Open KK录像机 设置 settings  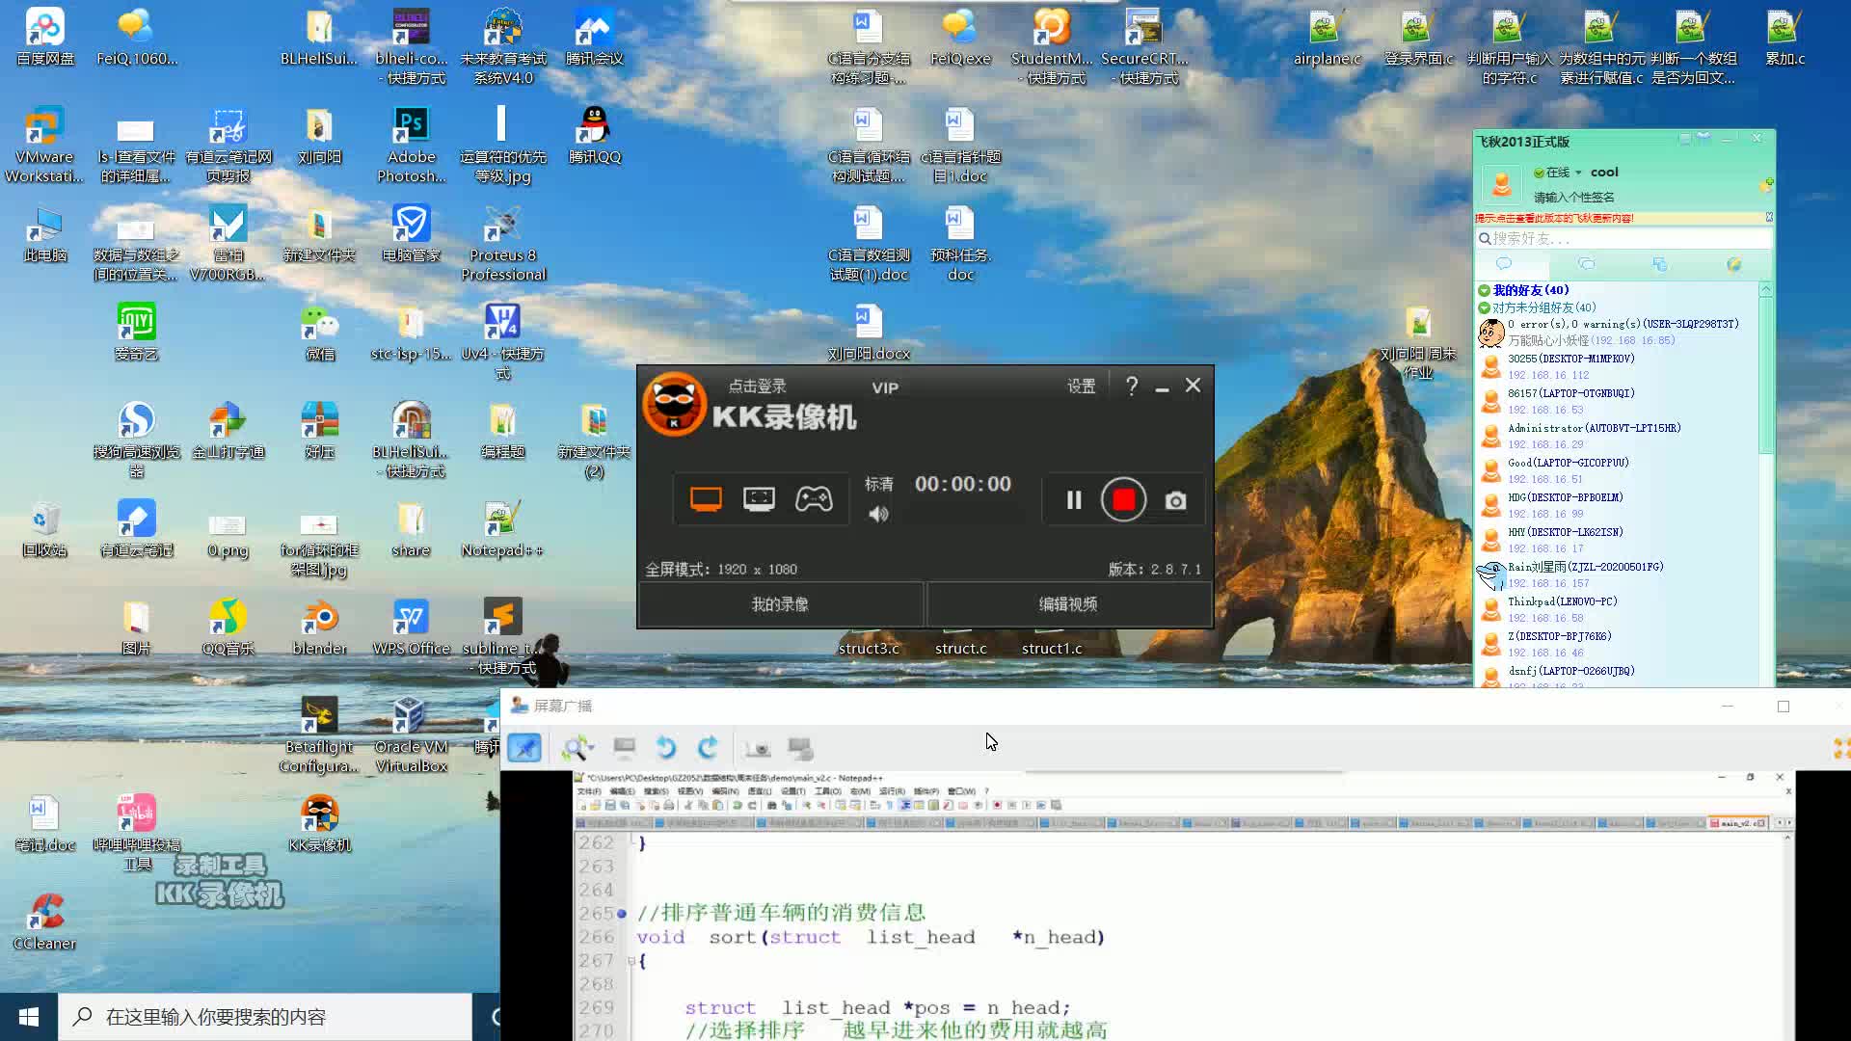pos(1081,386)
